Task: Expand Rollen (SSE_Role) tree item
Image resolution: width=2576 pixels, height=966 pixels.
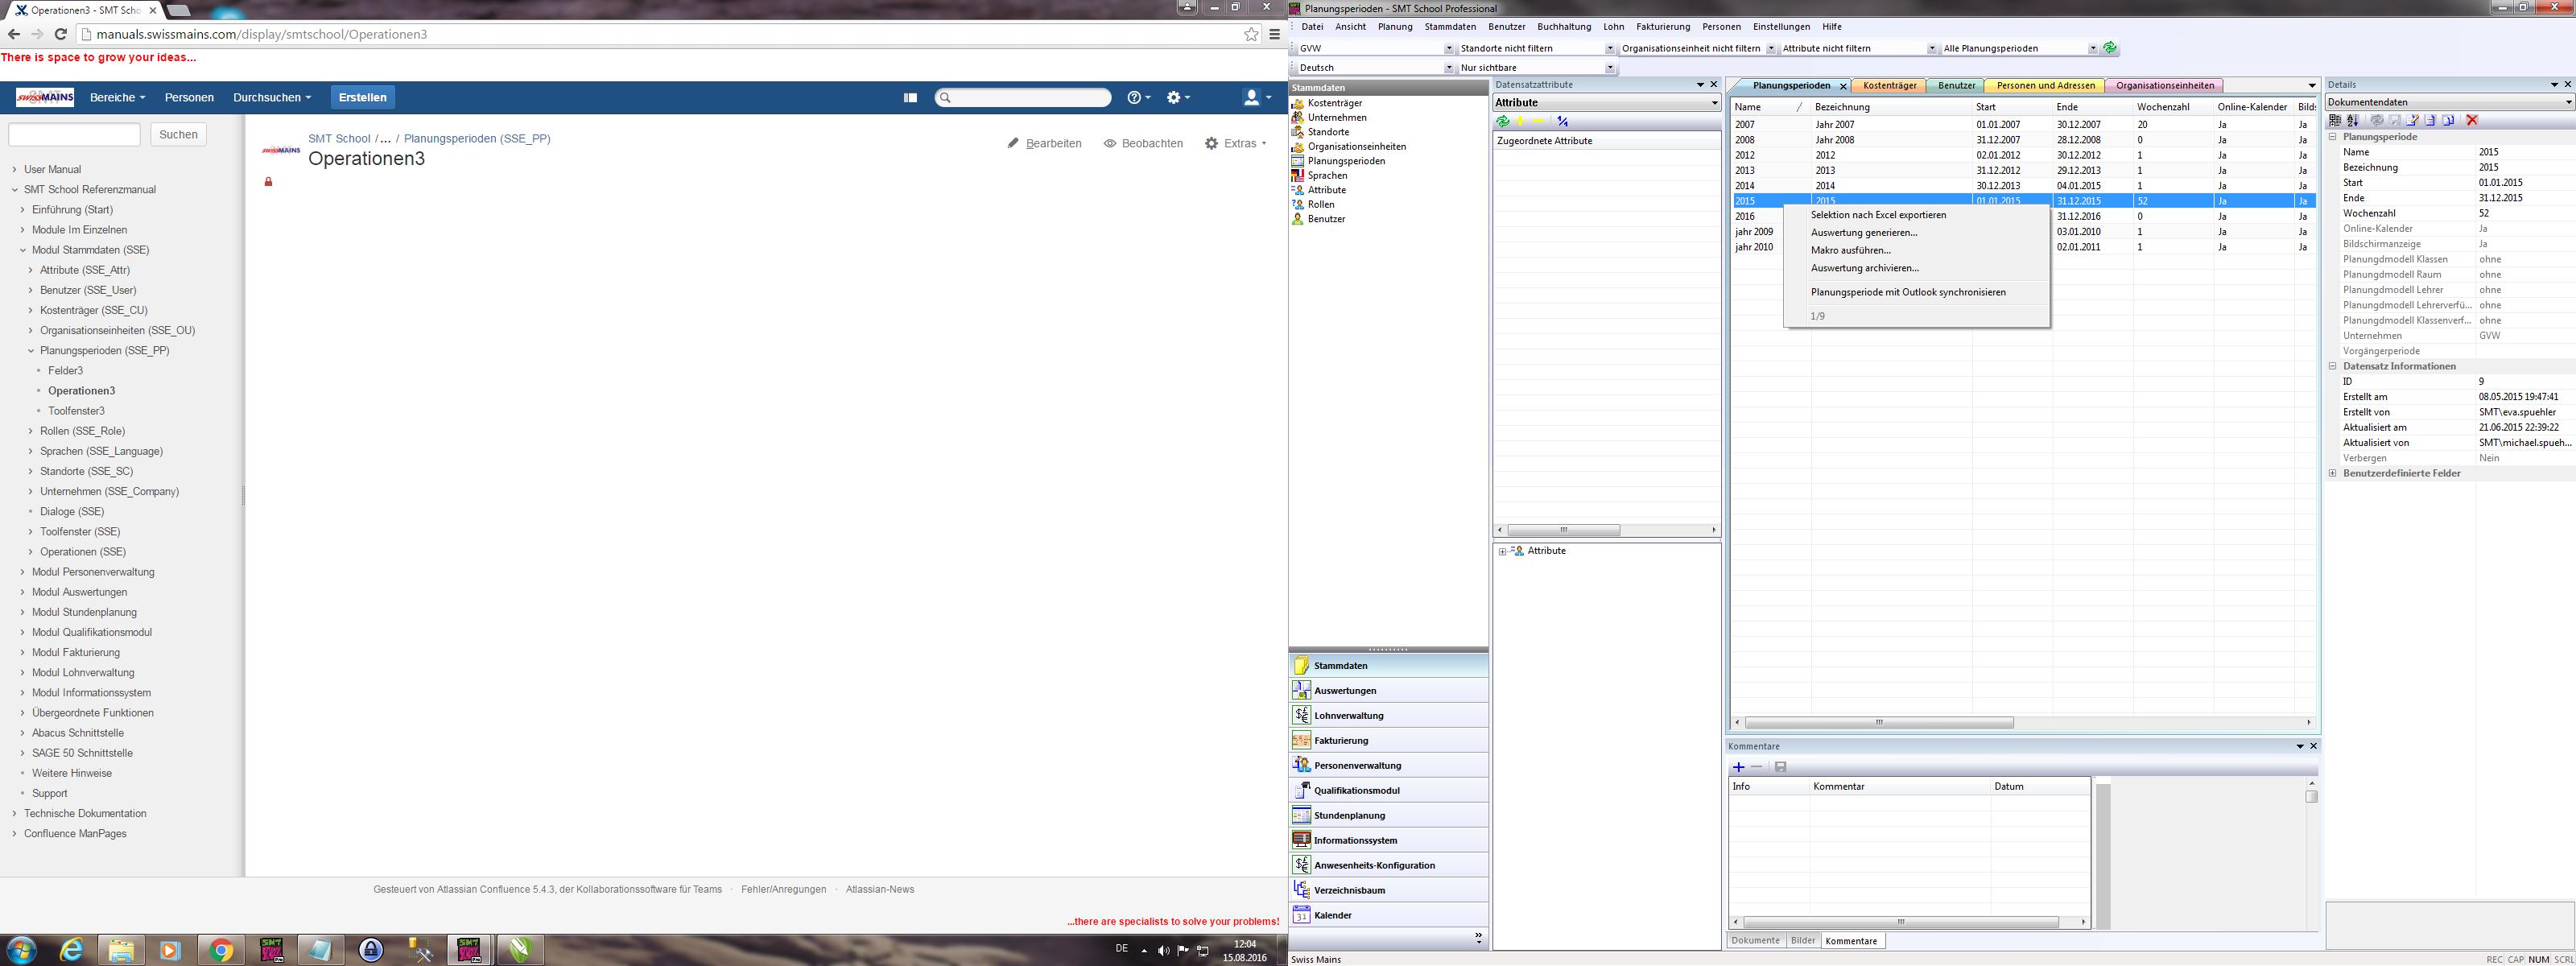Action: tap(31, 431)
